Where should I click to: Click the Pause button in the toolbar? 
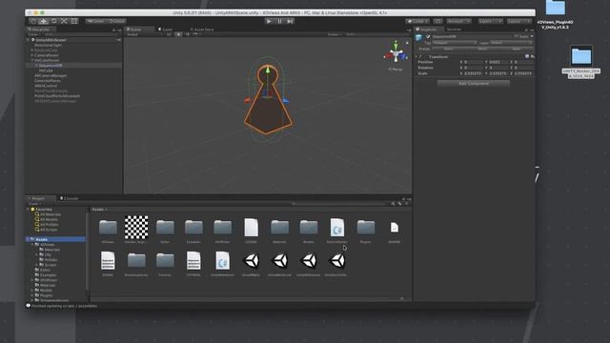click(x=279, y=21)
